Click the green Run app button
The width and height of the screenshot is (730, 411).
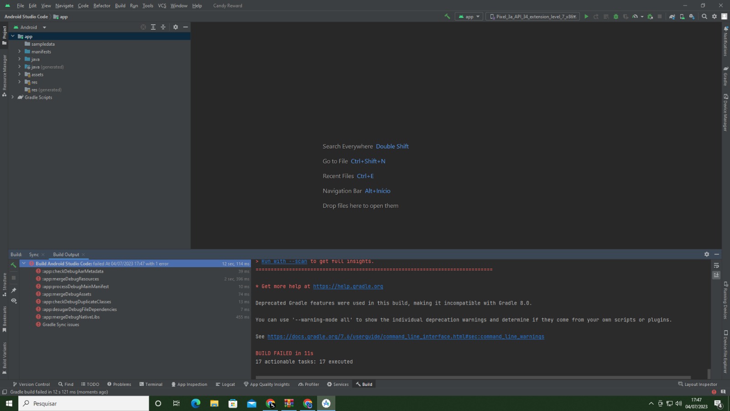coord(586,16)
